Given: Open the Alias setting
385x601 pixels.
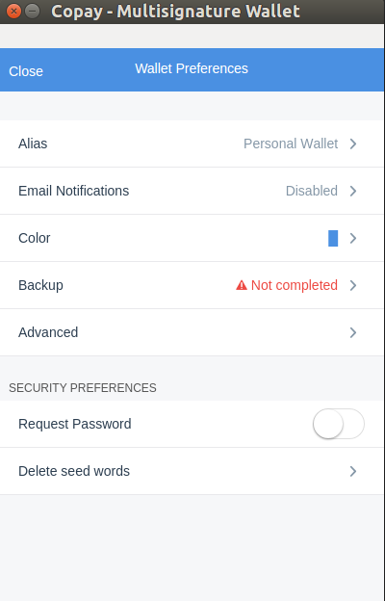Looking at the screenshot, I should click(192, 144).
